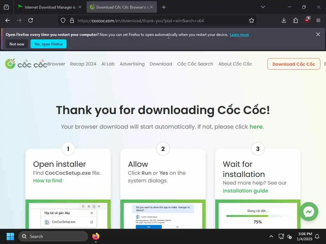
Task: Click the Download Cốc Cốc button
Action: [294, 64]
